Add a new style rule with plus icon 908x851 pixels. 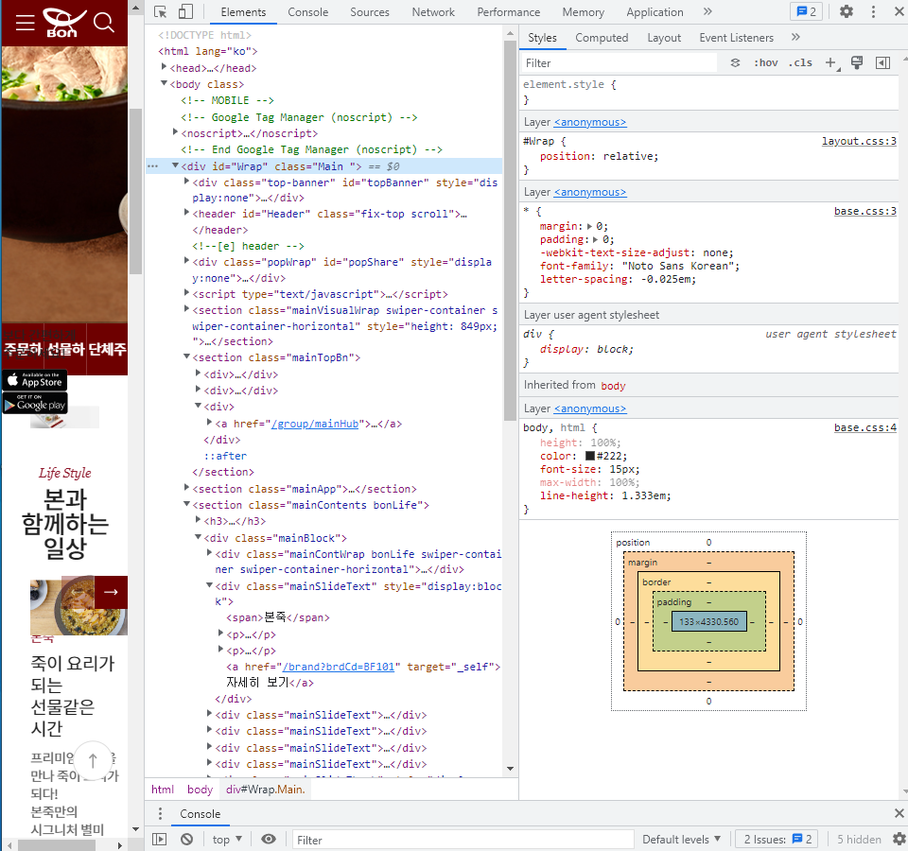[x=831, y=62]
